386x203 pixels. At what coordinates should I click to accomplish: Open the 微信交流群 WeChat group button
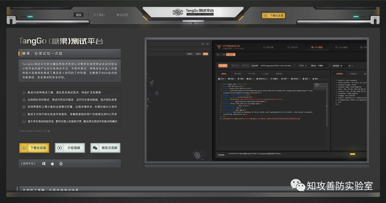click(105, 148)
